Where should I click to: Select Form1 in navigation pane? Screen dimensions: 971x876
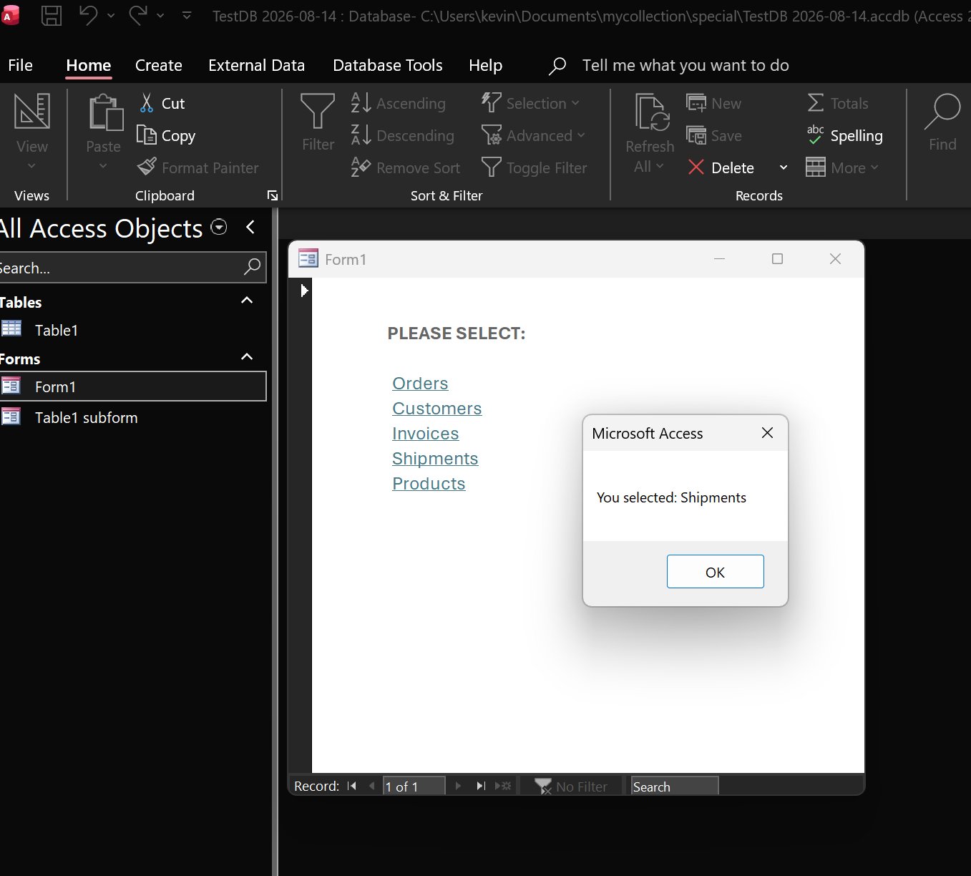(x=133, y=386)
